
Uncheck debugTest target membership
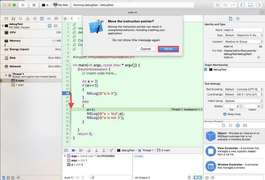(x=205, y=69)
